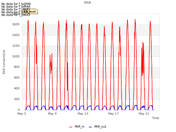Toggle the PAR_in legend entry
Viewport: 176px width, 132px height.
[x=77, y=127]
